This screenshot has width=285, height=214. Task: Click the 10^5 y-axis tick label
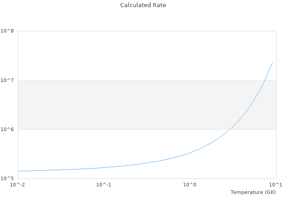7,179
